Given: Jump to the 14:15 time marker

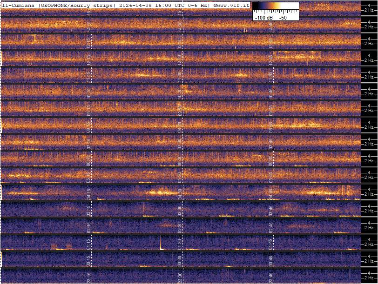Looking at the screenshot, I should [x=89, y=26].
